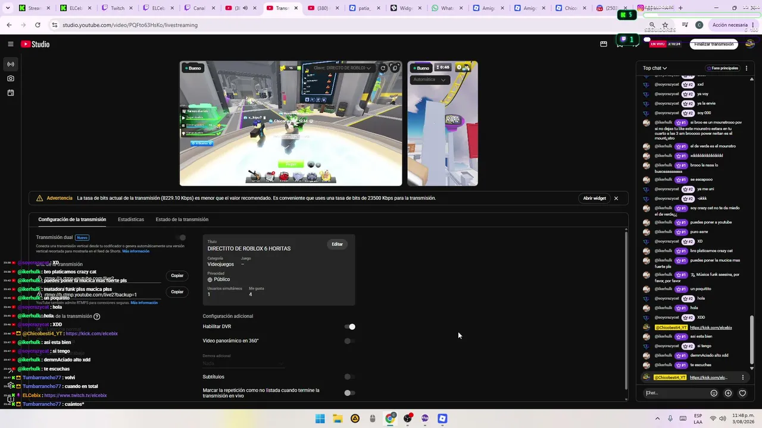This screenshot has height=428, width=762.
Task: Open the taskbar microphone indicator
Action: click(670, 418)
